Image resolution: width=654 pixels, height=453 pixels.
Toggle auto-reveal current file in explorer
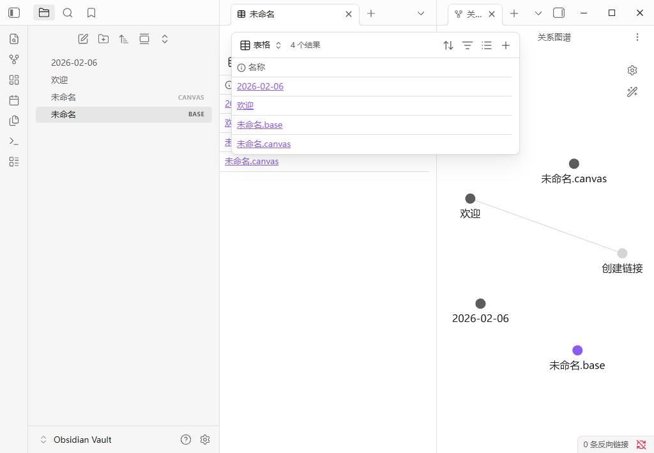[x=144, y=39]
